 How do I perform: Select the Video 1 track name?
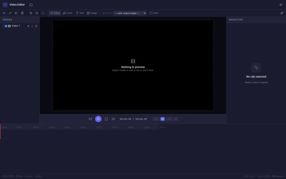pos(16,26)
